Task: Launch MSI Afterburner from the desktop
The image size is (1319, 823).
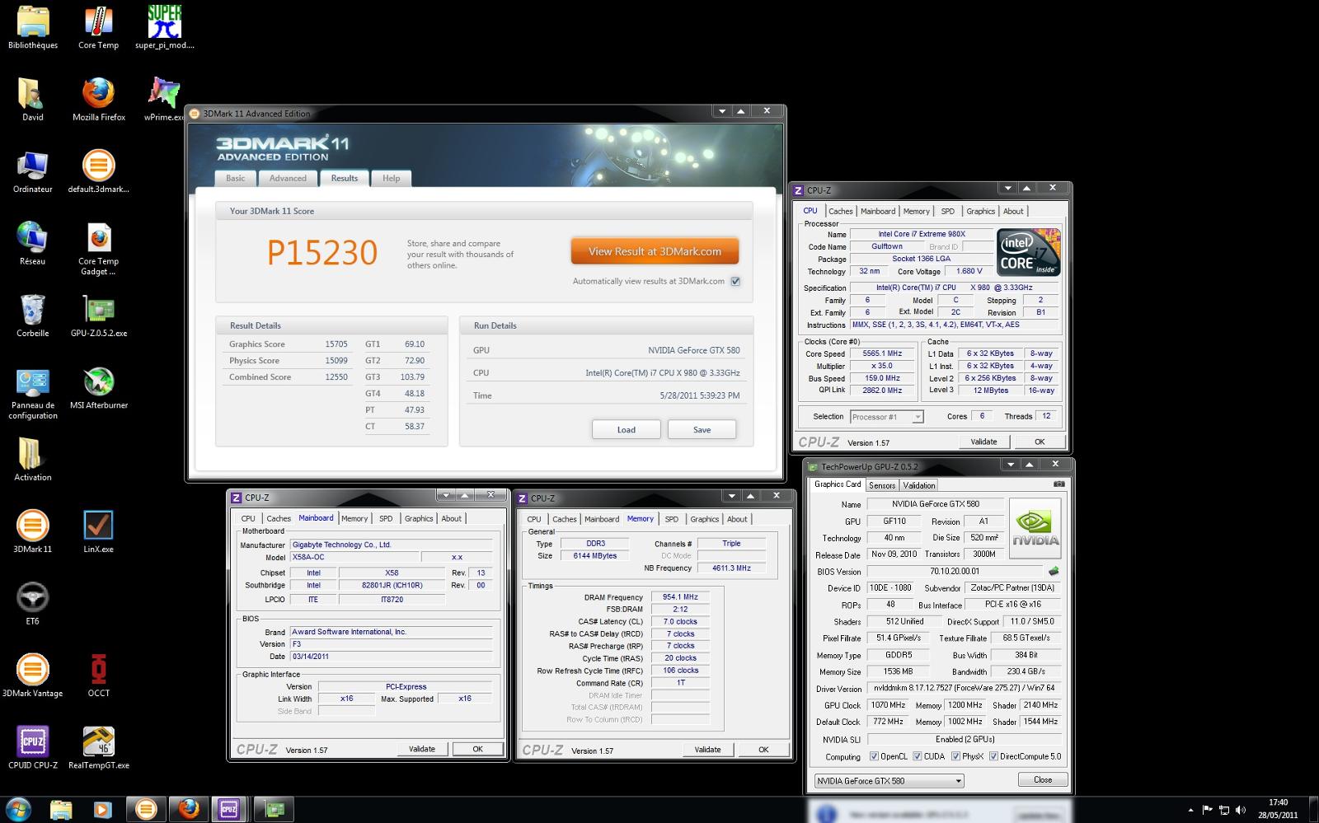Action: [99, 388]
